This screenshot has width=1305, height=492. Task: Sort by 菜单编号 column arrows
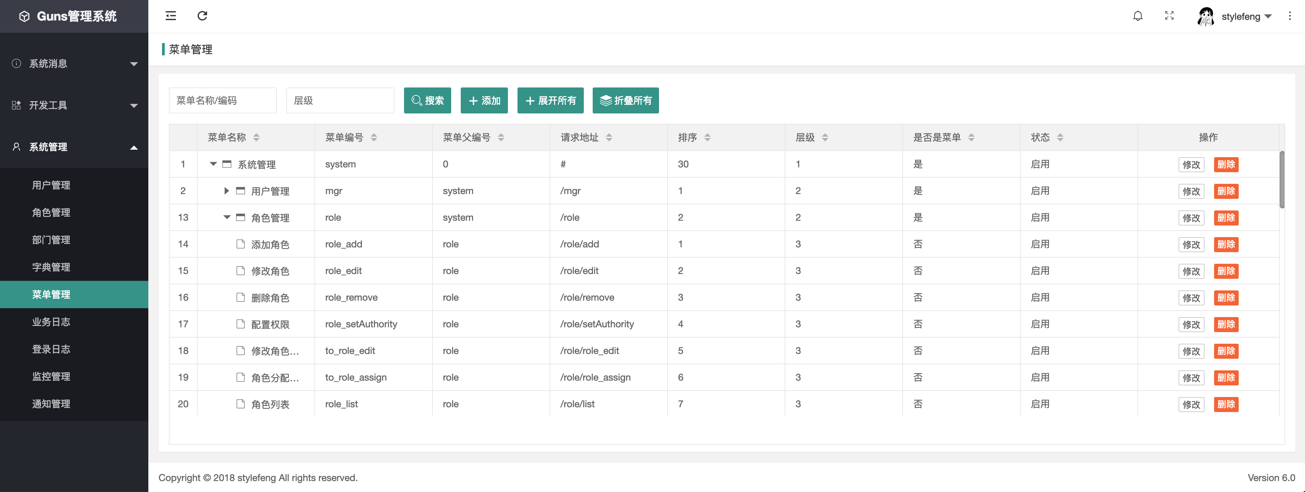click(x=374, y=137)
